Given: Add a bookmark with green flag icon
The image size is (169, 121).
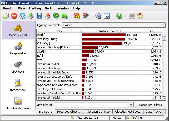Looking at the screenshot, I should click(64, 16).
